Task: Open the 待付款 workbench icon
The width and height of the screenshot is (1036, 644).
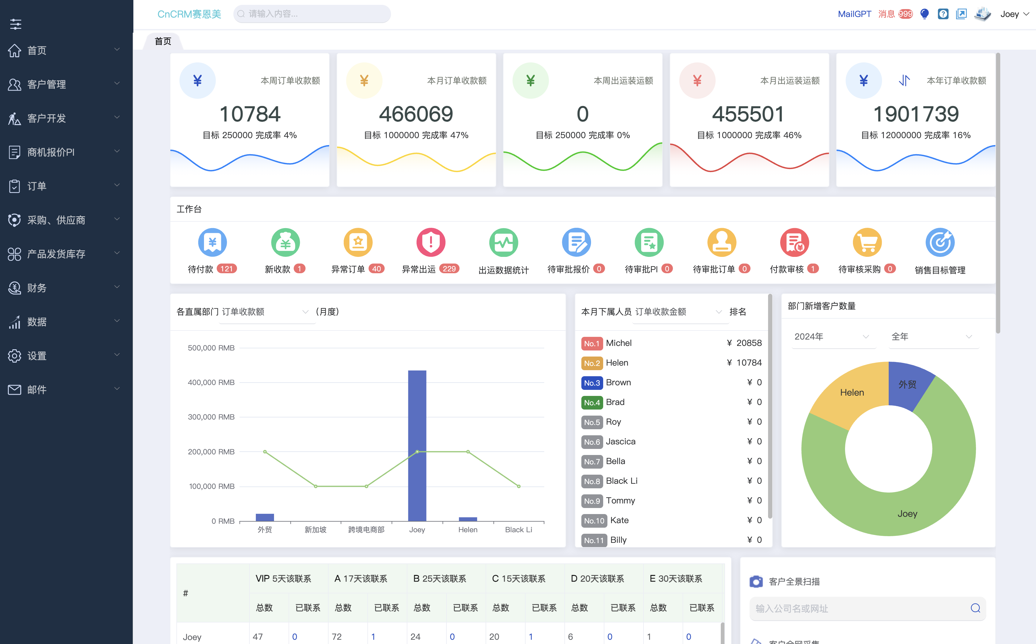Action: (x=212, y=242)
